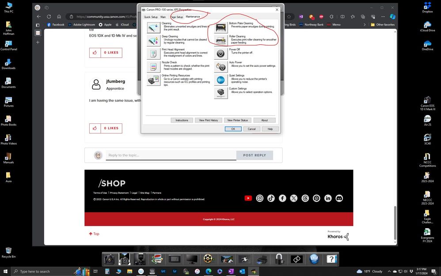Image resolution: width=441 pixels, height=276 pixels.
Task: Switch to the Quick Setup tab
Action: pos(151,16)
